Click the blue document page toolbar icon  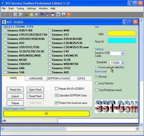point(37,14)
